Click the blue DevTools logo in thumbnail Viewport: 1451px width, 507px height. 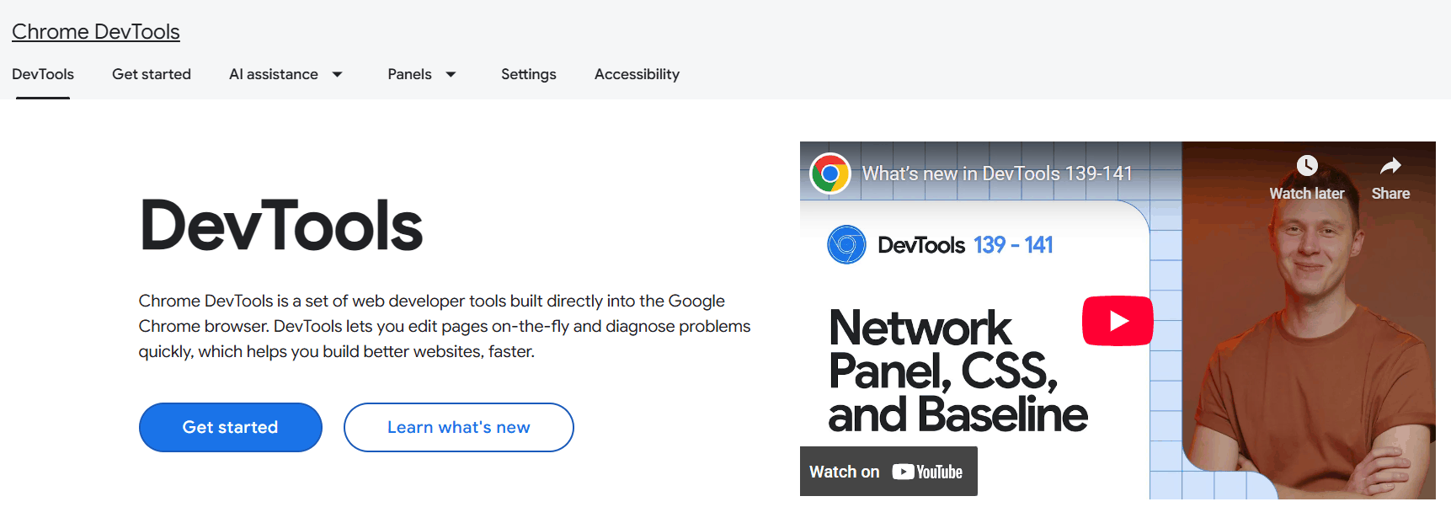847,245
